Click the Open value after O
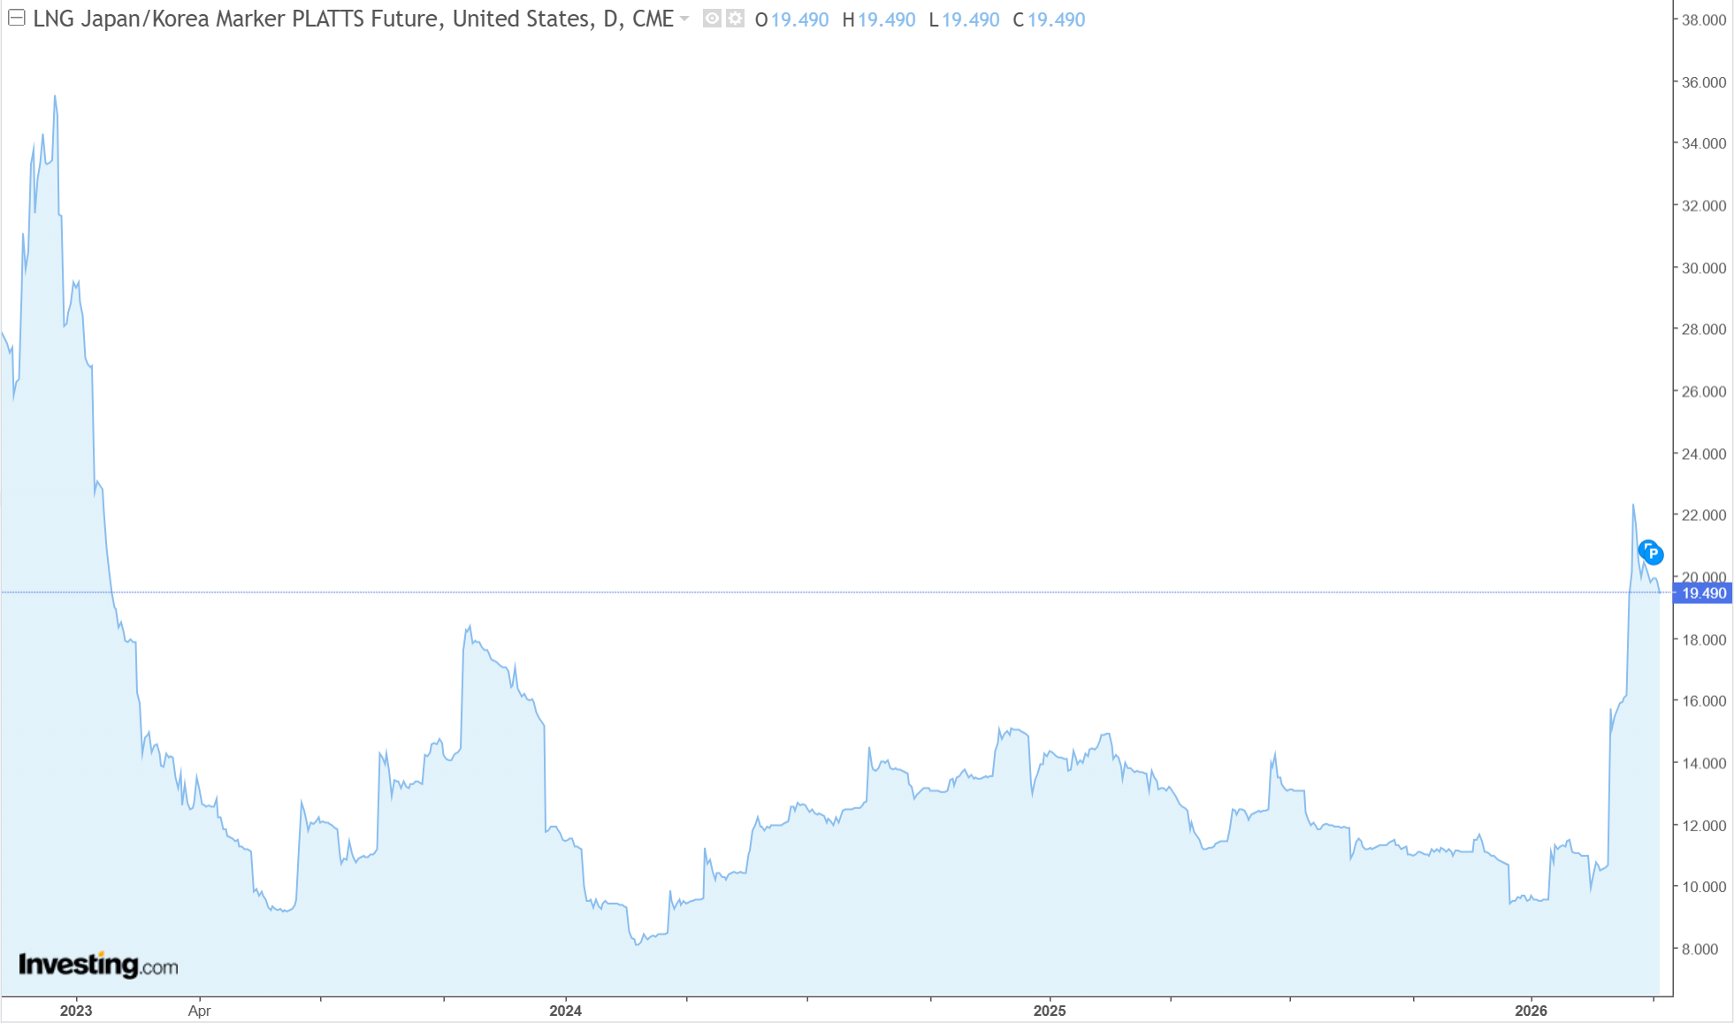Screen dimensions: 1734x1023 tap(799, 19)
